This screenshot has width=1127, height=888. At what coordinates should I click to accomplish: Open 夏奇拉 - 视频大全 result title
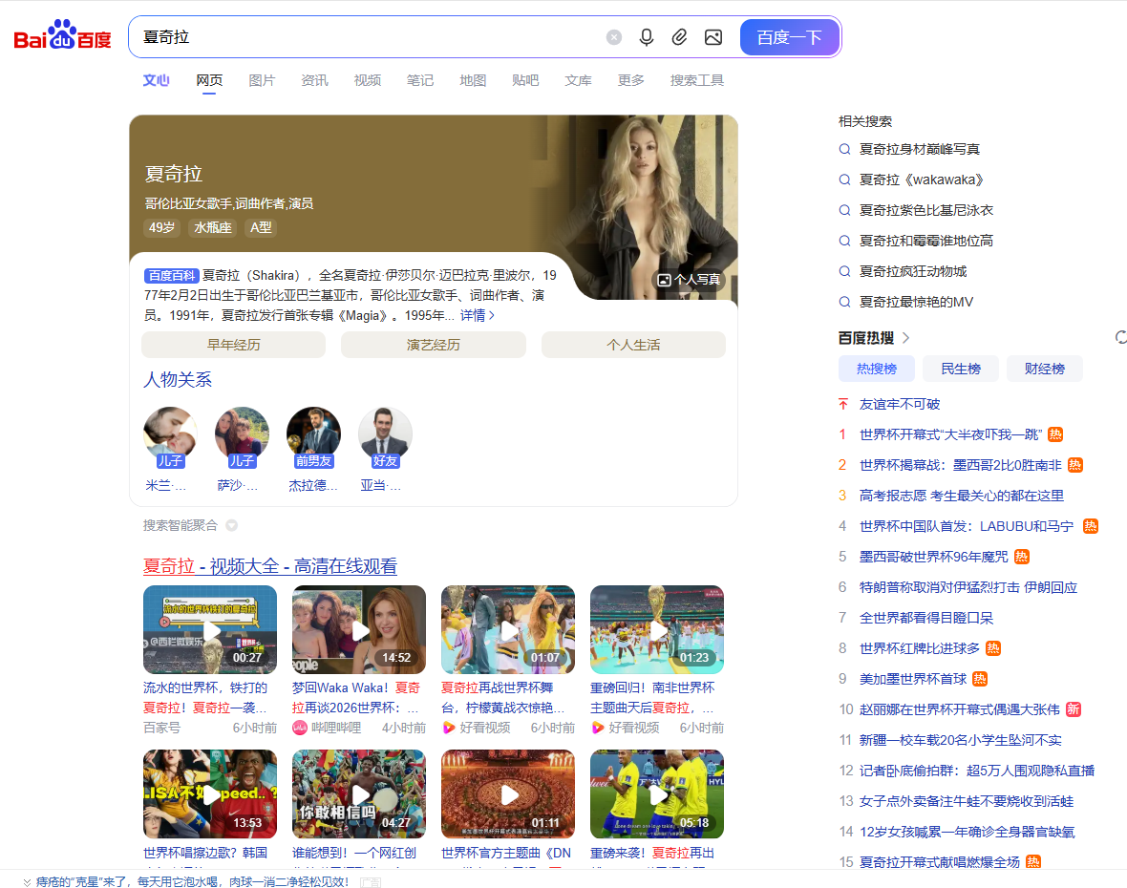(x=269, y=566)
